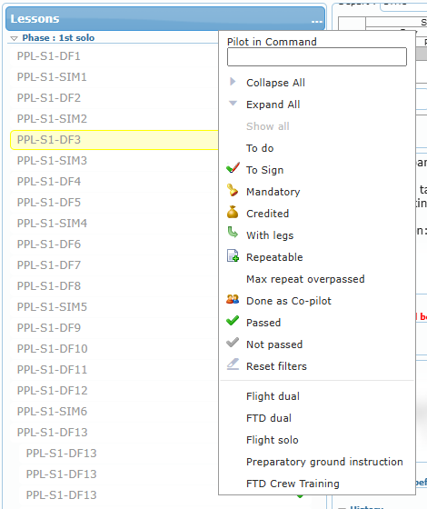Viewport: 427px width, 509px height.
Task: Select FTD dual lesson type
Action: pos(269,418)
